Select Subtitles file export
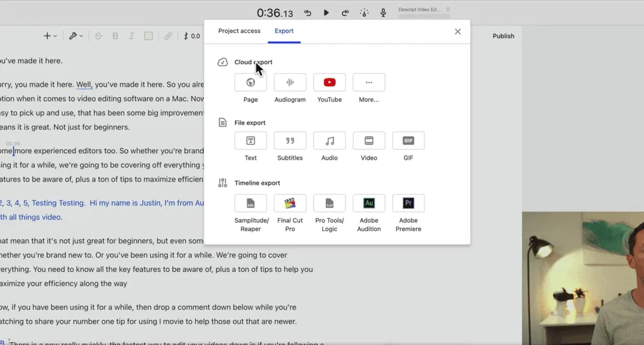Viewport: 644px width, 345px height. [x=290, y=141]
